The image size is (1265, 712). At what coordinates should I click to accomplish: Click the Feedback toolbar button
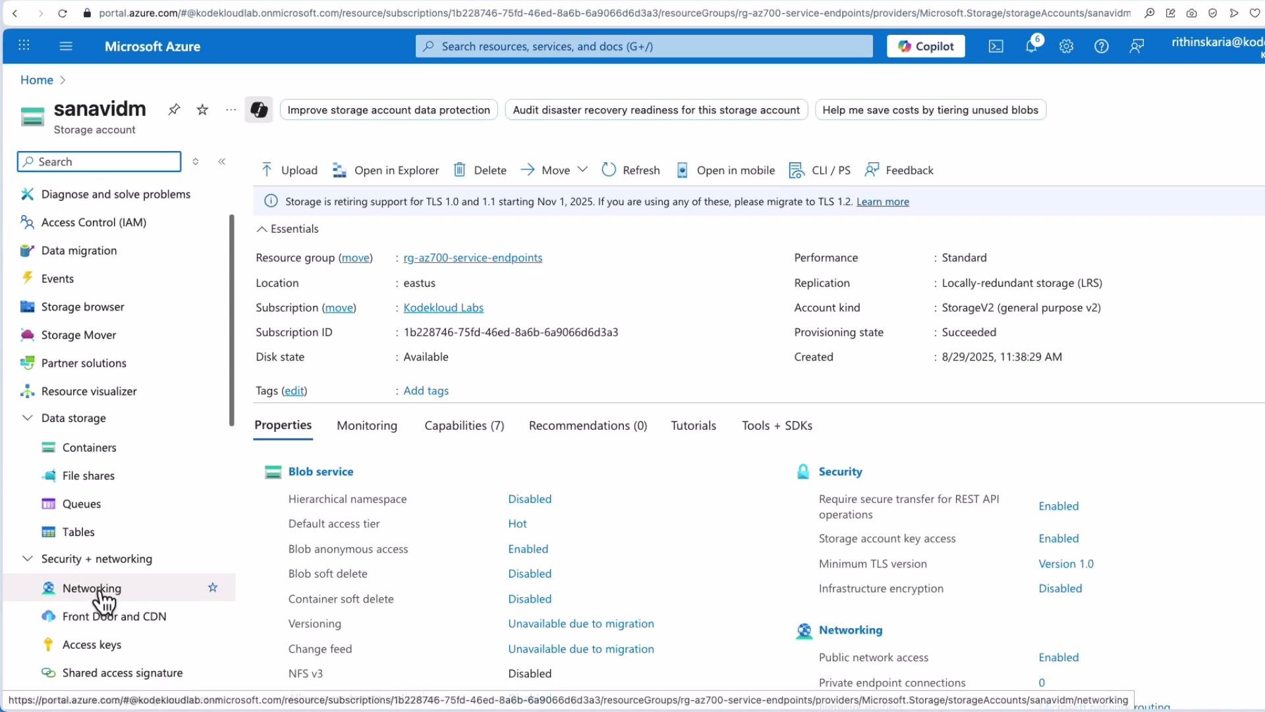(899, 170)
